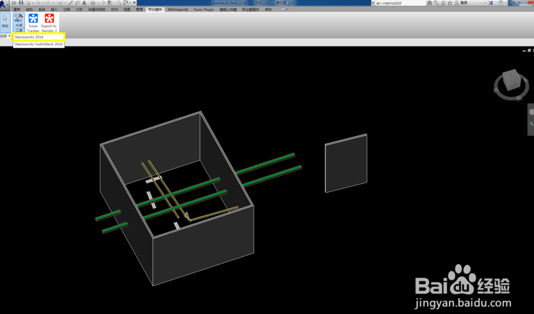Switch to the Fuzor Plugin ribbon tab
534x314 pixels.
pyautogui.click(x=204, y=10)
